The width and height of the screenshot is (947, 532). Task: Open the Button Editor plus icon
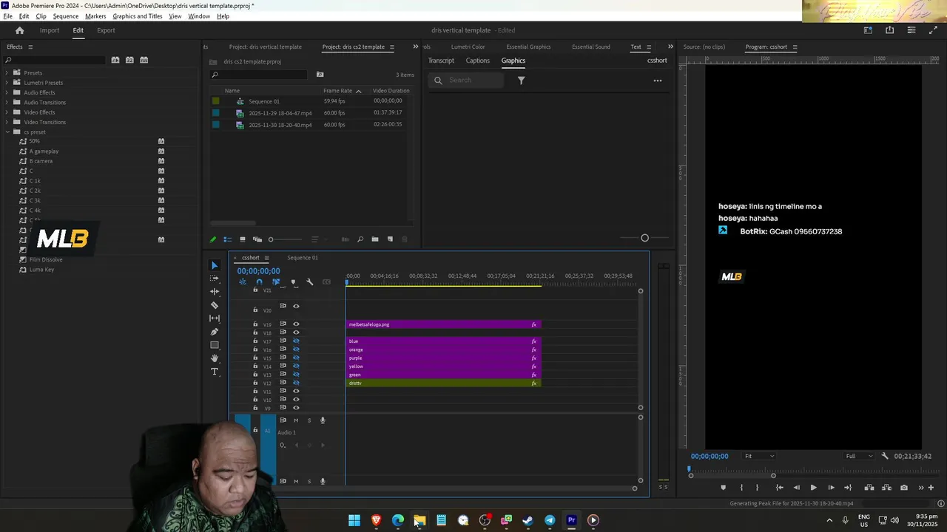931,488
